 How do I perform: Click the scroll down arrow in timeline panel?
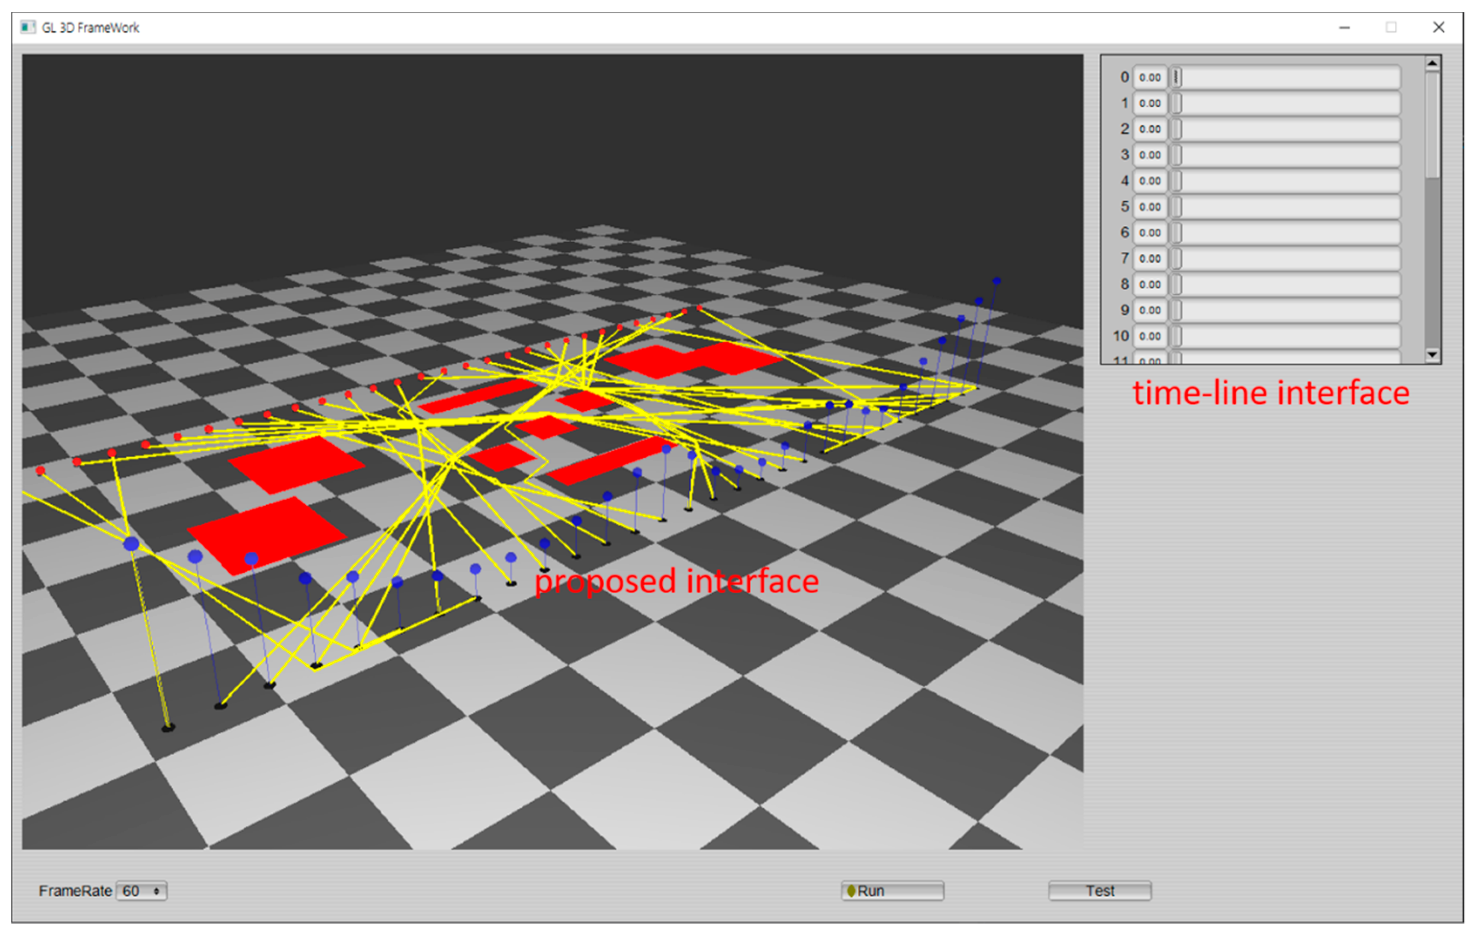click(x=1432, y=354)
